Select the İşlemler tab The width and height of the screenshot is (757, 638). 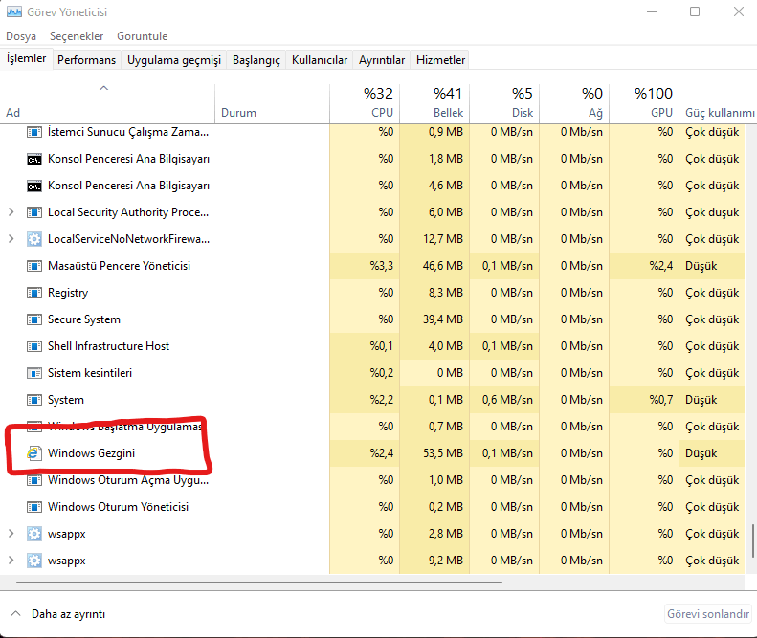click(27, 58)
